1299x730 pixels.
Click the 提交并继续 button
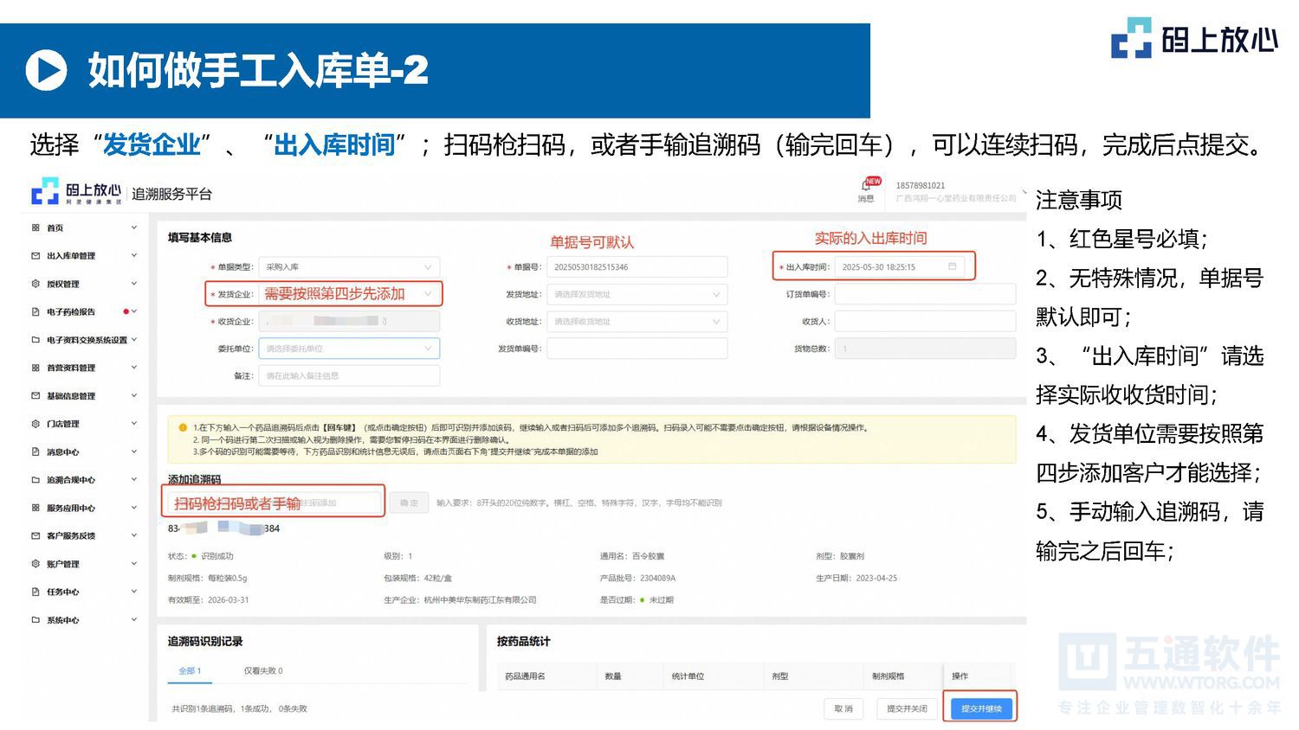[979, 708]
